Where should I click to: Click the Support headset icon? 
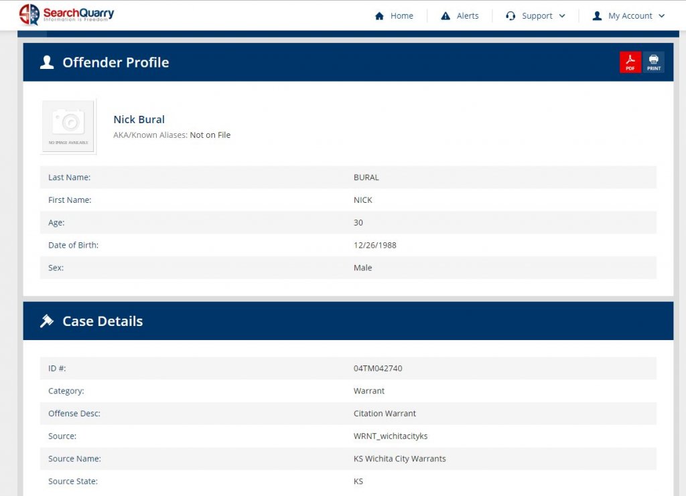(510, 16)
